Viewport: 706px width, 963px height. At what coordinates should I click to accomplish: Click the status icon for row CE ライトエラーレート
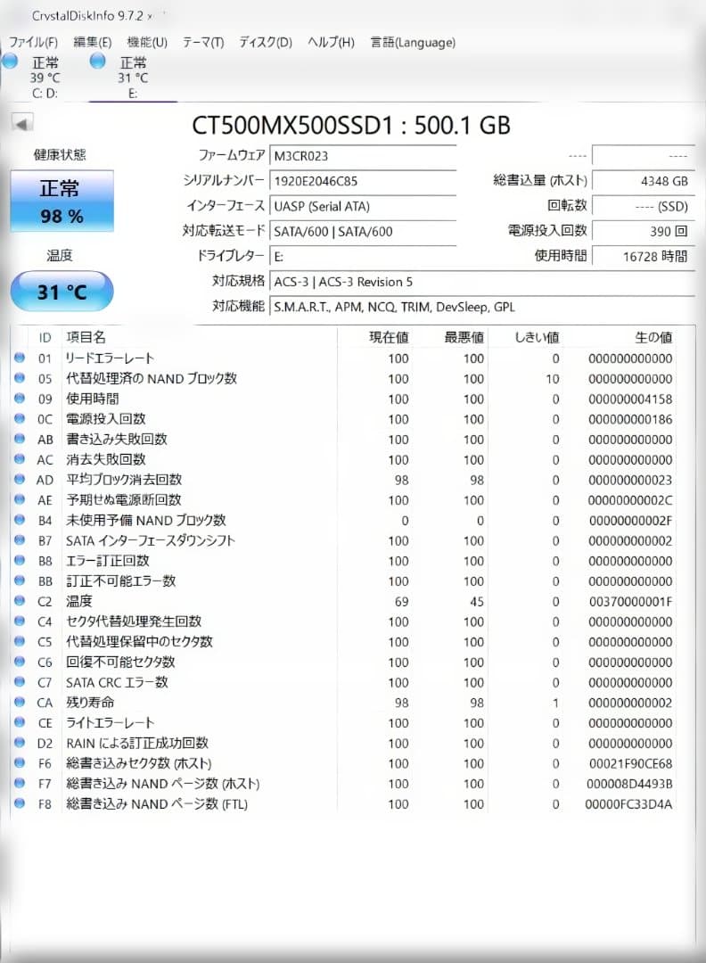[x=20, y=722]
